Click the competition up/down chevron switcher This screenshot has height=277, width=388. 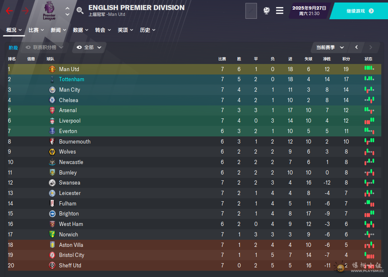pyautogui.click(x=67, y=11)
